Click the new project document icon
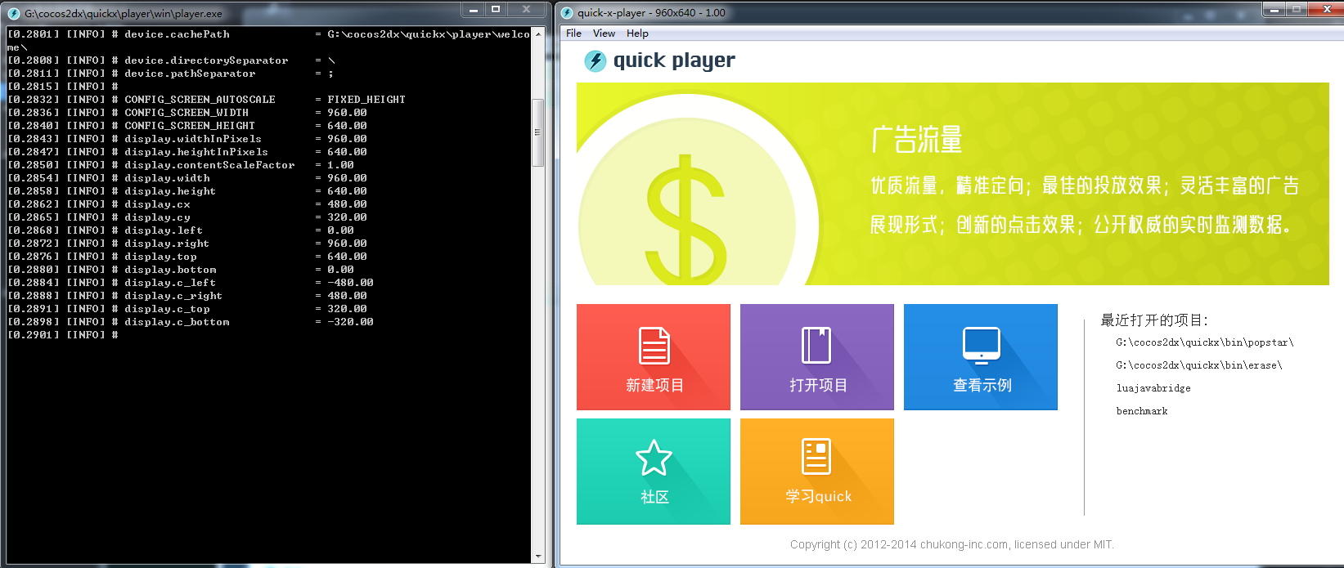 pyautogui.click(x=654, y=346)
